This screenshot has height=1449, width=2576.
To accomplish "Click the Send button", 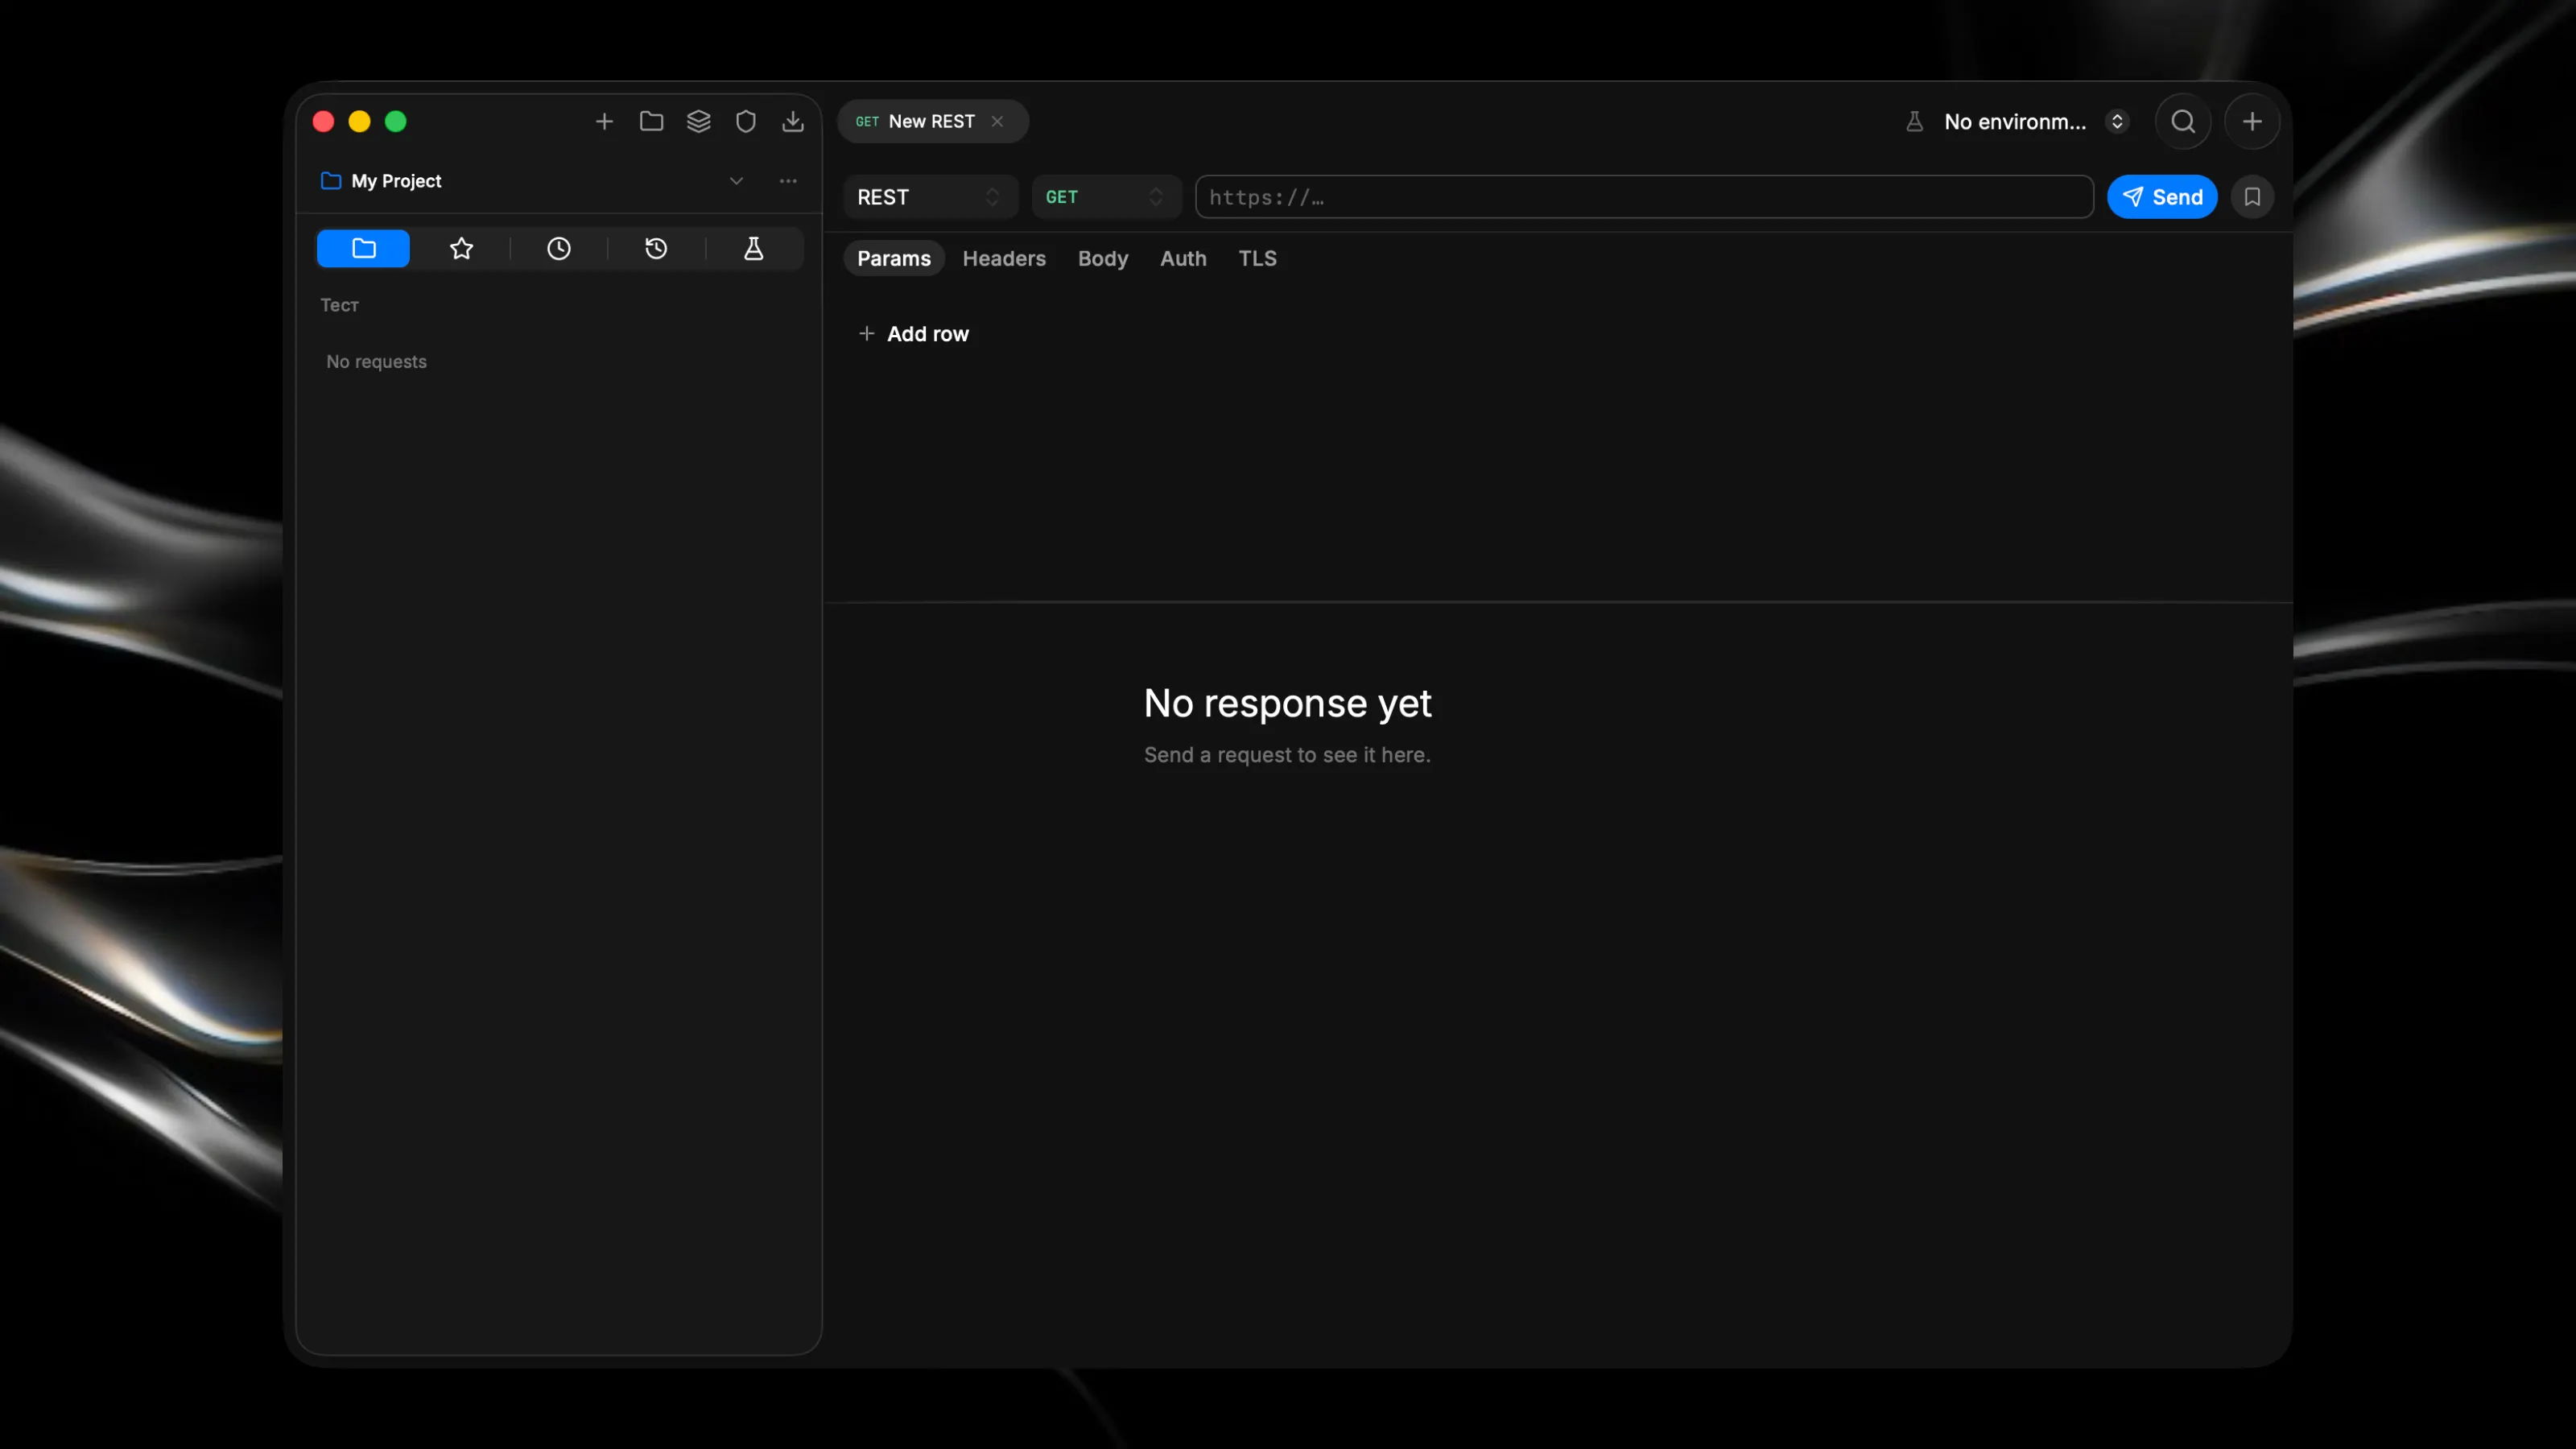I will (x=2162, y=197).
